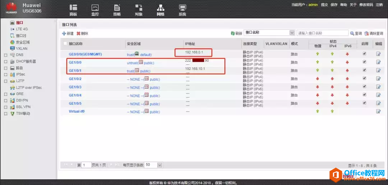Expand the DNS tree node
388x185 pixels.
click(x=5, y=55)
